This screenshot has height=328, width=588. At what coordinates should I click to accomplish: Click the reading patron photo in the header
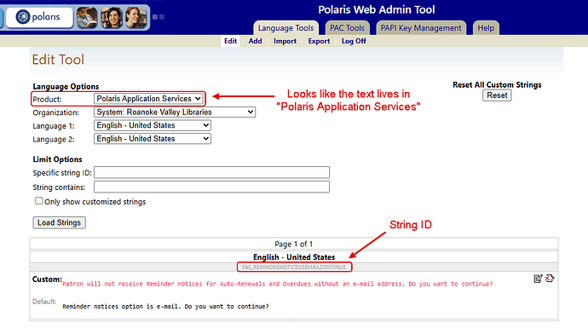(87, 18)
